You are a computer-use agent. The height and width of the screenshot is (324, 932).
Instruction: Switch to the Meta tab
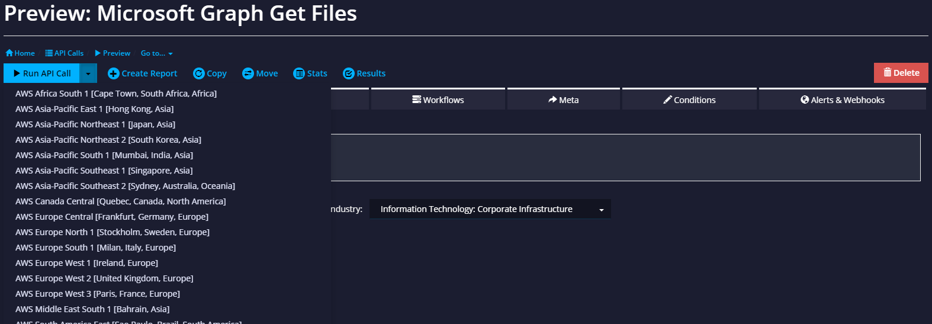(x=564, y=100)
